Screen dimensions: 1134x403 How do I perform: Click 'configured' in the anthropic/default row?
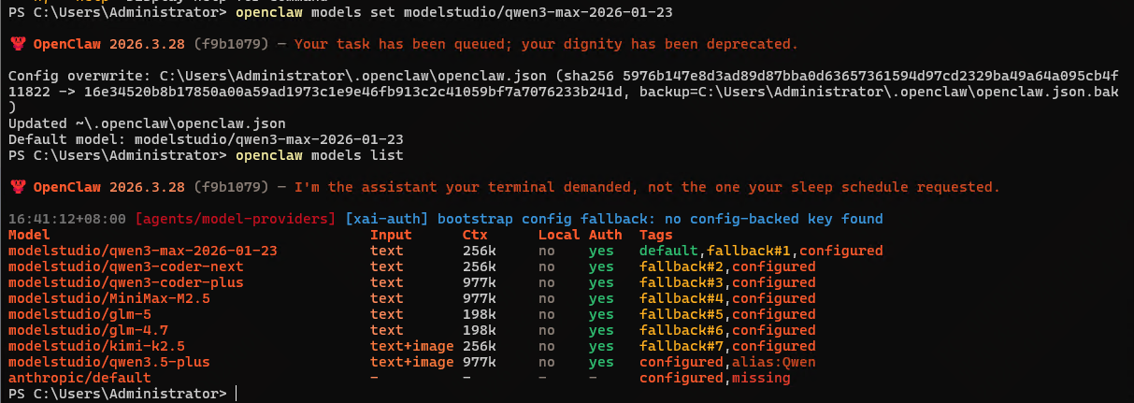coord(682,378)
